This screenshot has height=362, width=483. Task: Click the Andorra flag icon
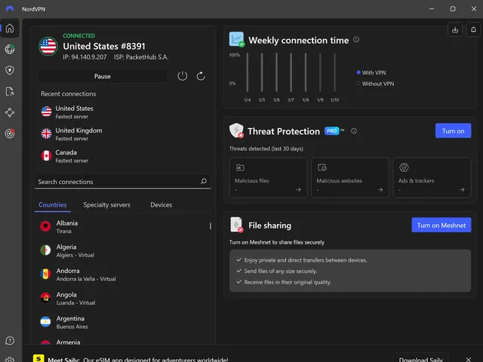[x=45, y=274]
